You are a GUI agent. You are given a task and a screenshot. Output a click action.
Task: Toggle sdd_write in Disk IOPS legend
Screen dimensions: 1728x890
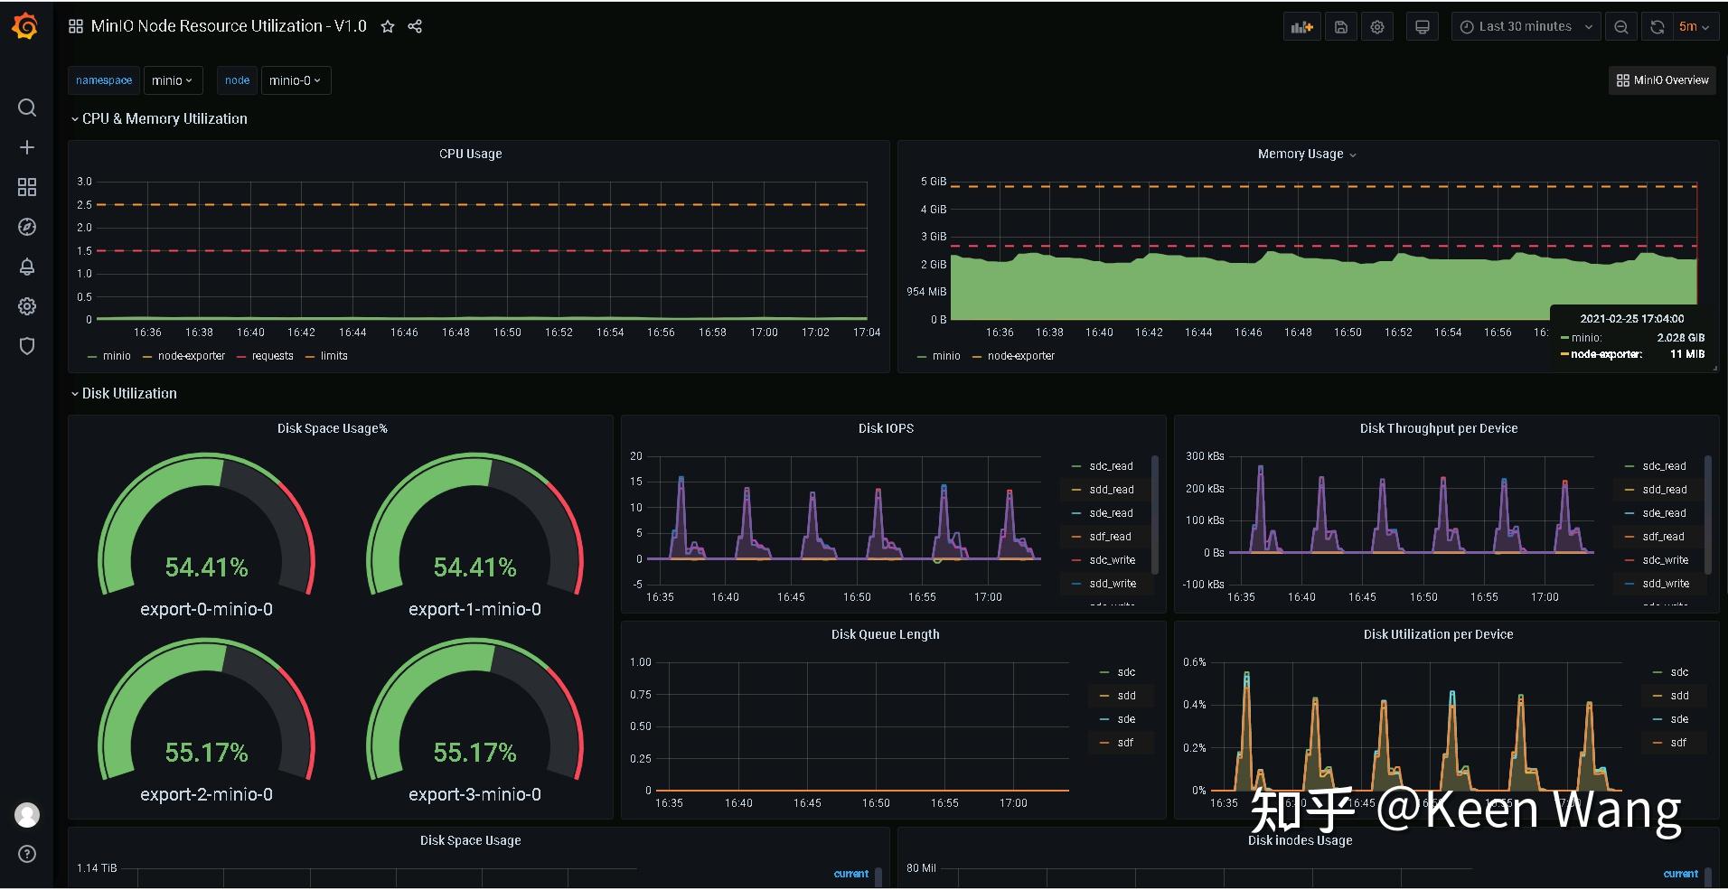tap(1113, 584)
